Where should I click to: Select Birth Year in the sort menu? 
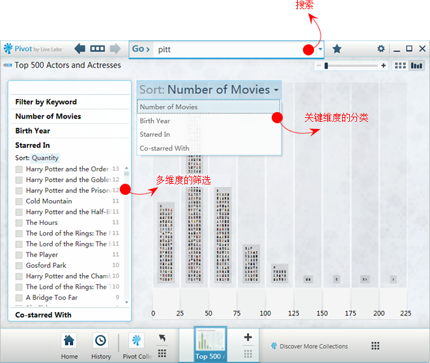click(155, 121)
